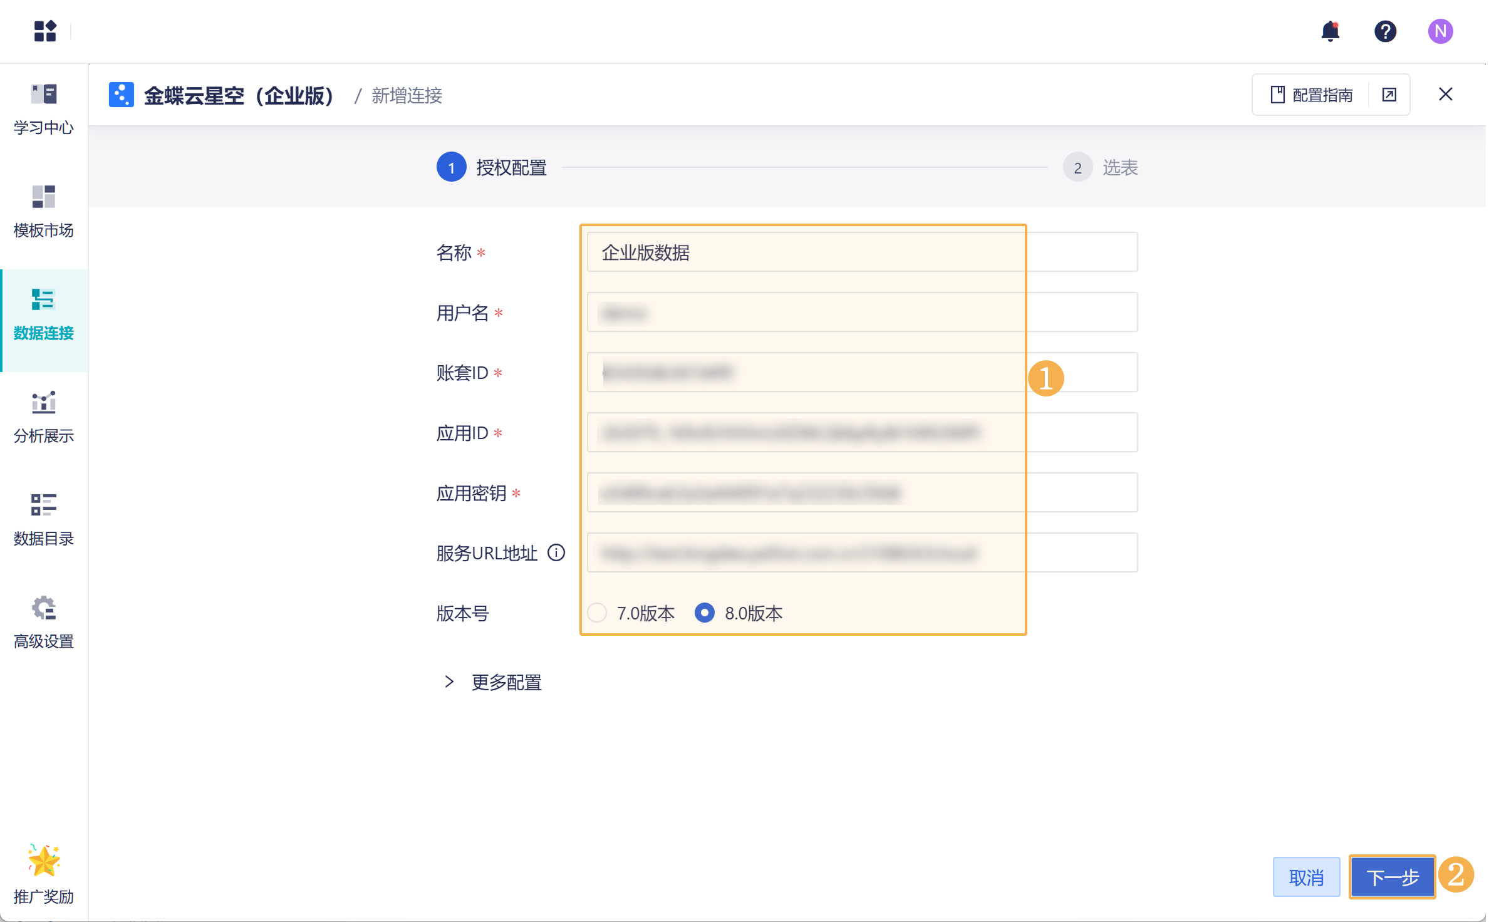The width and height of the screenshot is (1489, 922).
Task: Open the 配置指南 guide button
Action: (x=1312, y=95)
